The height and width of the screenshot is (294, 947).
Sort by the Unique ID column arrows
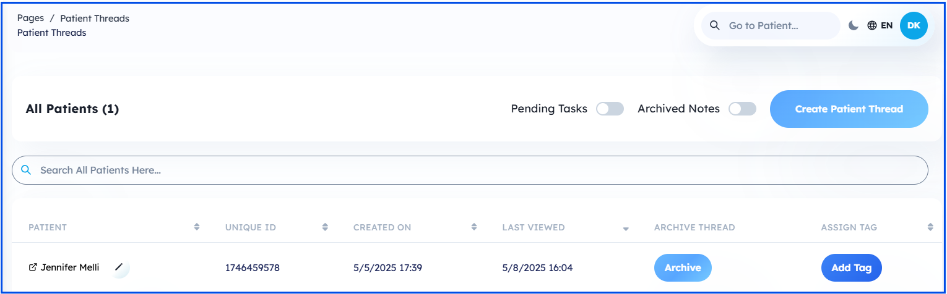point(325,227)
